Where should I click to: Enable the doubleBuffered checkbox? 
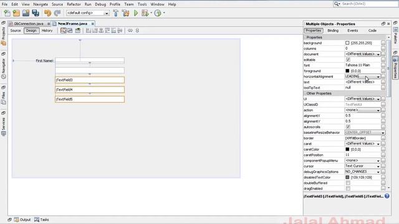coord(348,183)
